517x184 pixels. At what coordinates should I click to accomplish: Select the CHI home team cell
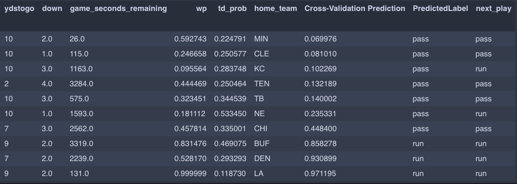[x=260, y=129]
